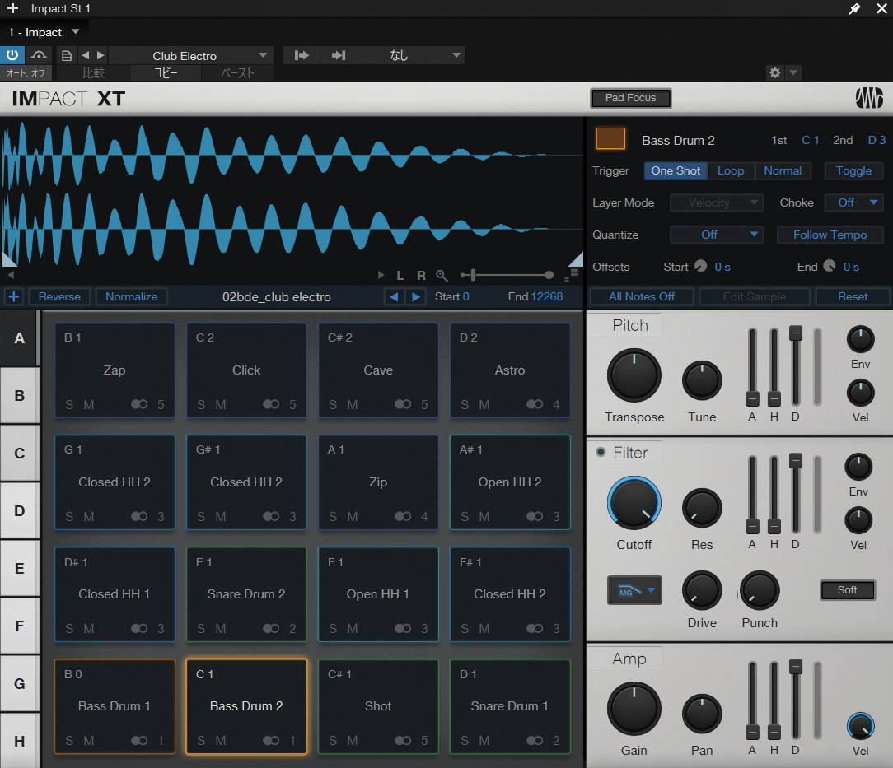Toggle Soft filter mode
Viewport: 893px width, 768px height.
click(x=847, y=590)
